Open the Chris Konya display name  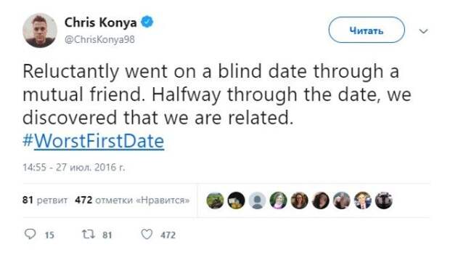click(x=100, y=23)
